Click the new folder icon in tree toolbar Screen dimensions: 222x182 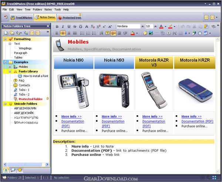click(x=6, y=33)
